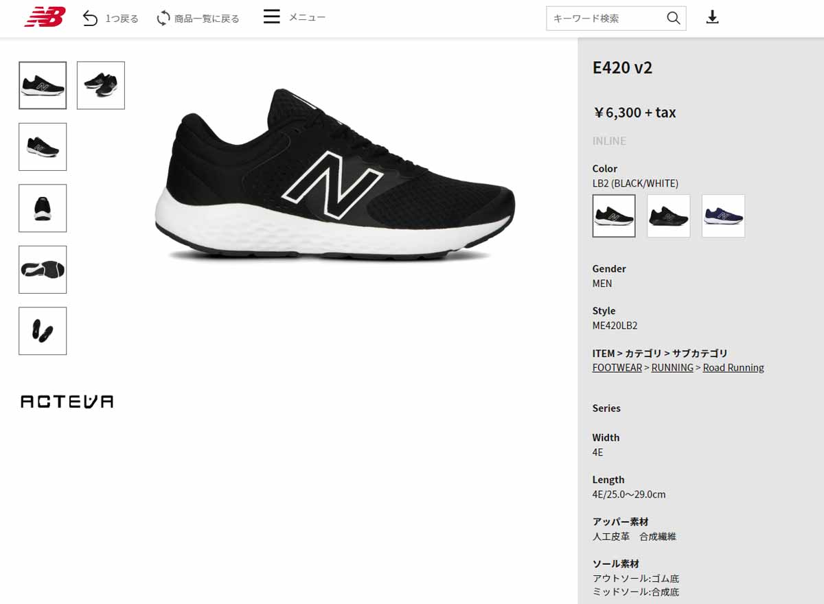Viewport: 824px width, 604px height.
Task: Select the angled-view shoe thumbnail
Action: (x=43, y=147)
